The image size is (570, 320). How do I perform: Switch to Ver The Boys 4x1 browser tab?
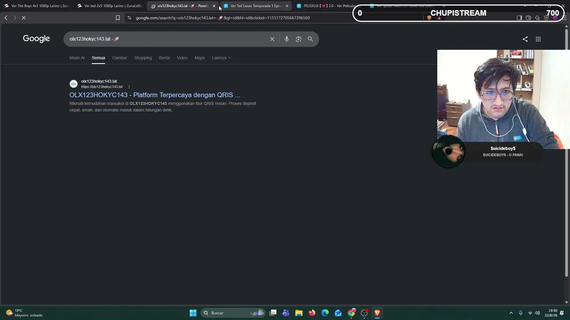[x=37, y=6]
